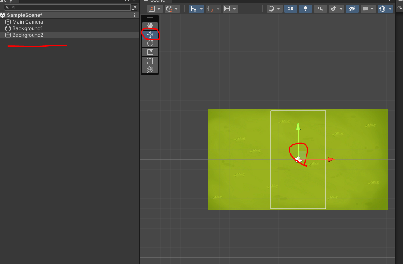This screenshot has height=264, width=403.
Task: Select the Rotate tool
Action: pos(150,43)
